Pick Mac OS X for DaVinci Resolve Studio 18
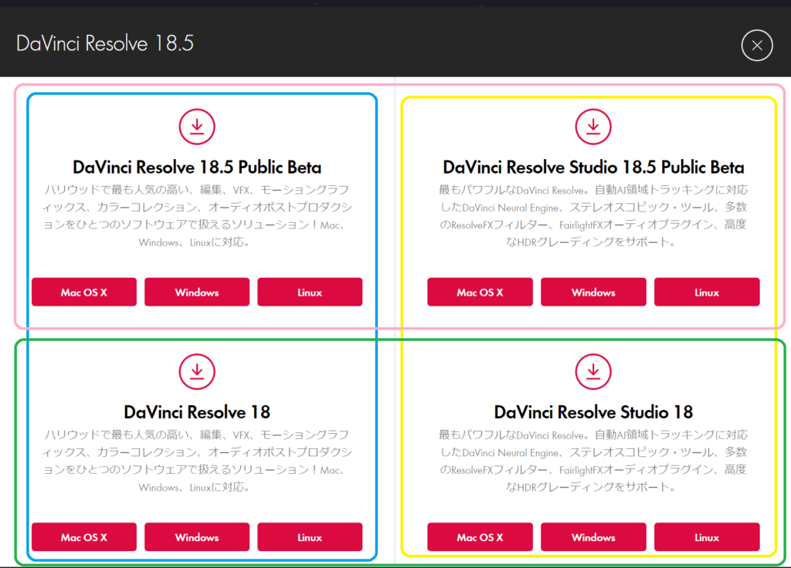 480,537
